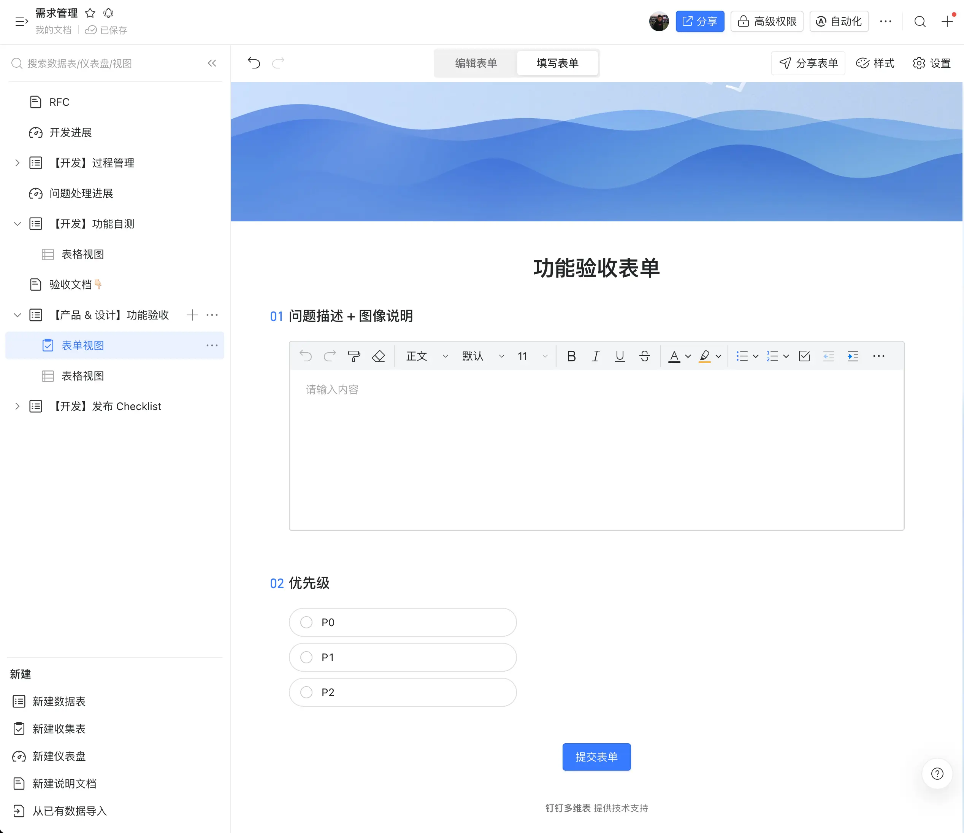Open the help question-mark button
964x833 pixels.
pyautogui.click(x=937, y=773)
